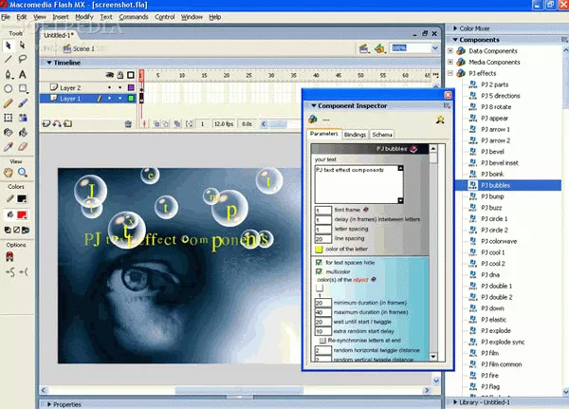The height and width of the screenshot is (409, 569).
Task: Select the Arrow selection tool
Action: coord(9,45)
